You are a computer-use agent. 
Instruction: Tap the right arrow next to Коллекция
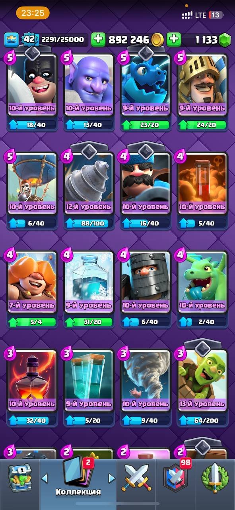click(112, 478)
